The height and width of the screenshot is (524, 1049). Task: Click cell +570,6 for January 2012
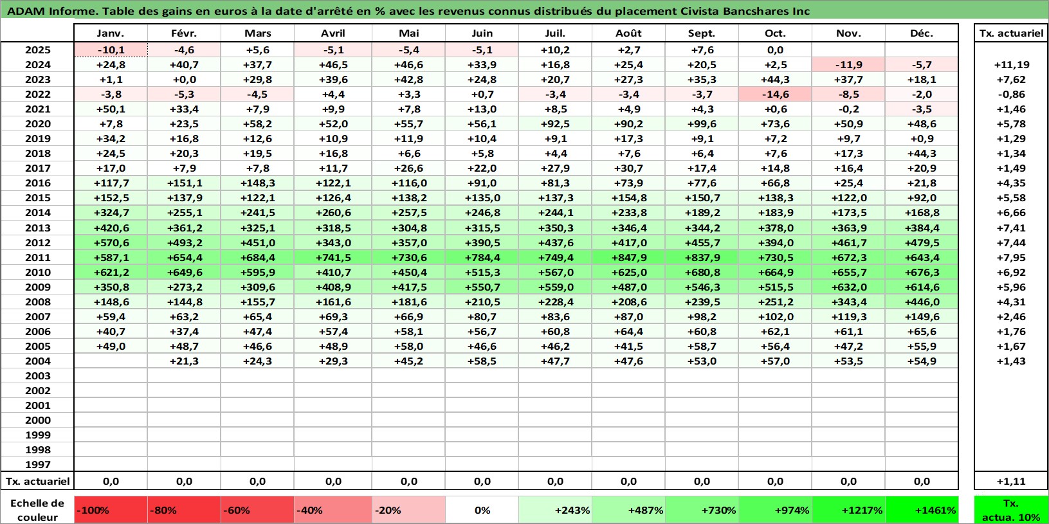(x=111, y=242)
